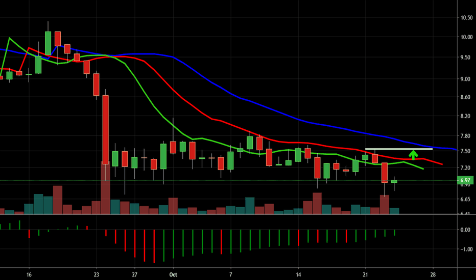Click the date label 7 on time axis
This screenshot has width=476, height=280.
231,274
